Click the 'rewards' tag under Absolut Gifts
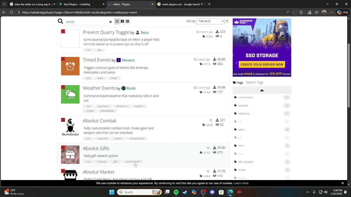 click(101, 161)
